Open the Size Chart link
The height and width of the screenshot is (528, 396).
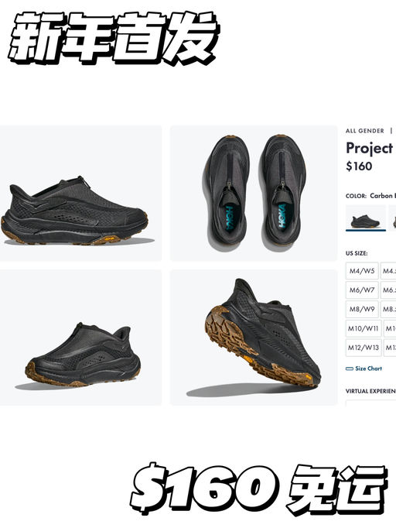[368, 369]
